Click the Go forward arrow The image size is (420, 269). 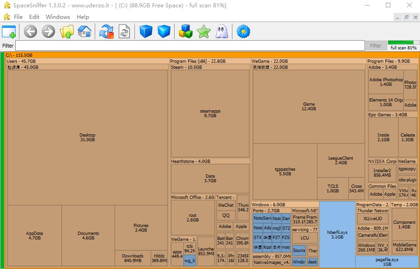click(x=49, y=31)
